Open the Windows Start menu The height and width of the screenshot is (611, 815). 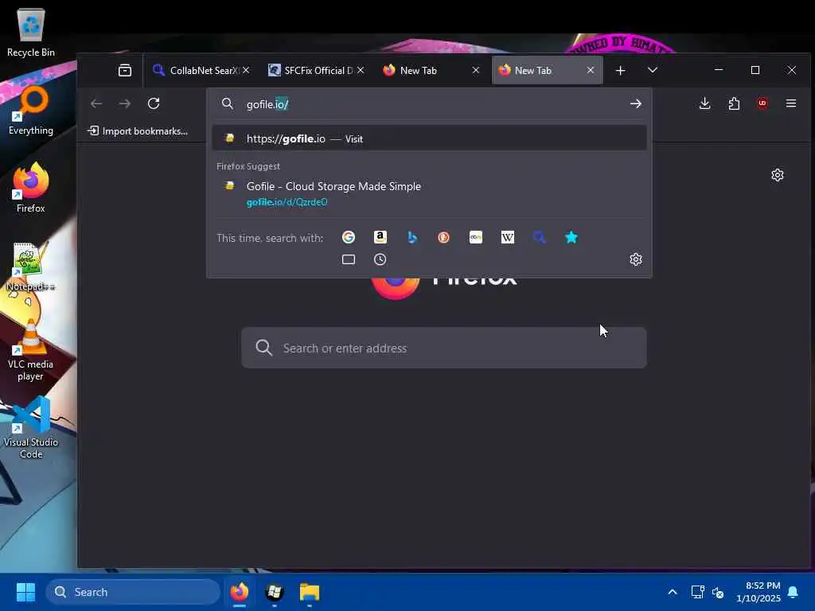25,592
